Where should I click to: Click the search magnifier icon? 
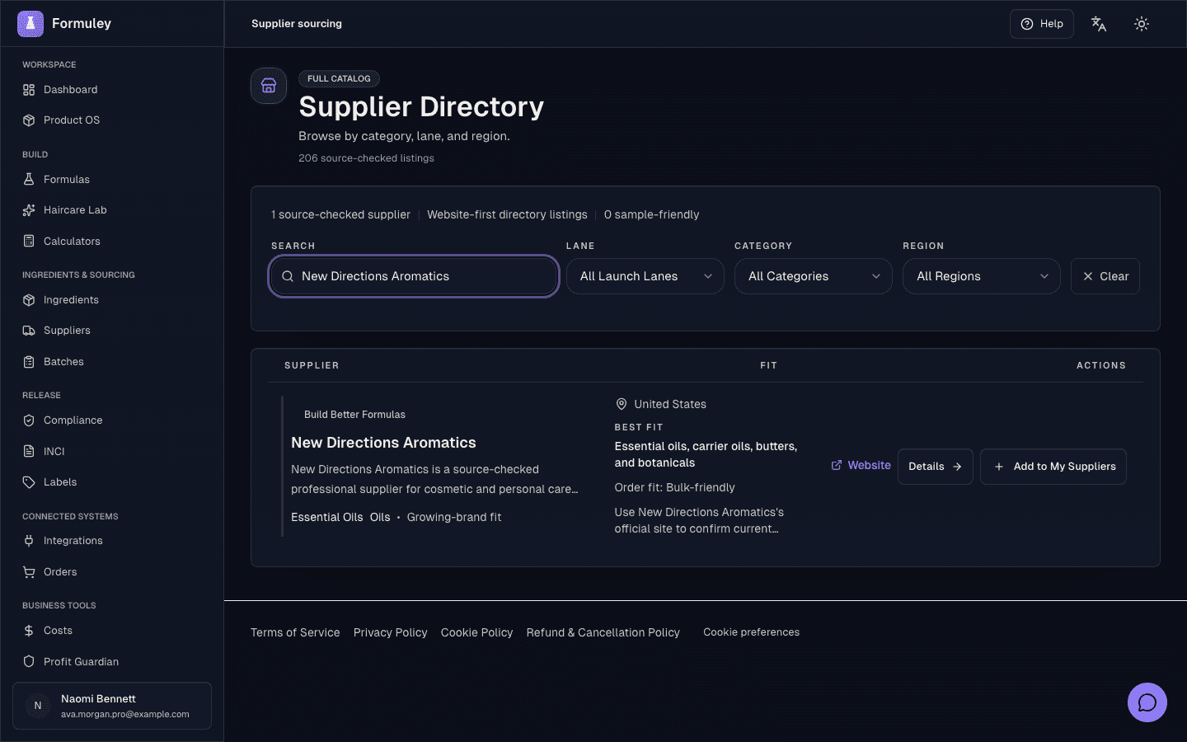tap(288, 277)
